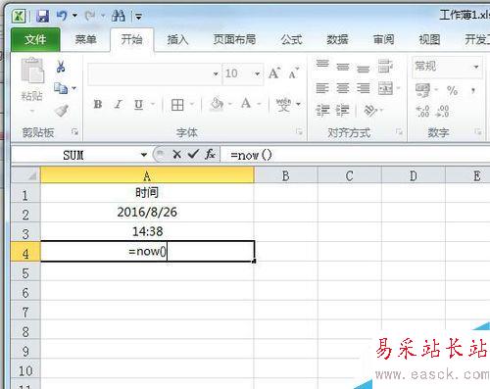Click the Middle Align icon

[343, 67]
